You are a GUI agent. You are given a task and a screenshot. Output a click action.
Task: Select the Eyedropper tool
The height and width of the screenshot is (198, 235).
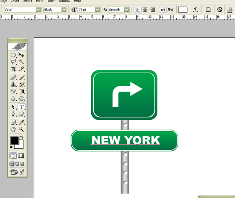[21, 122]
